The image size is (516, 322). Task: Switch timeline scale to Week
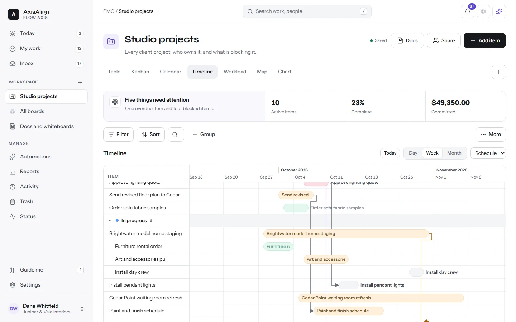pos(432,153)
